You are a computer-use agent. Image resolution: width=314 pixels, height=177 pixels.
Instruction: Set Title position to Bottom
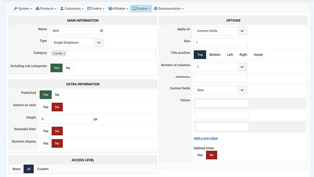click(215, 55)
